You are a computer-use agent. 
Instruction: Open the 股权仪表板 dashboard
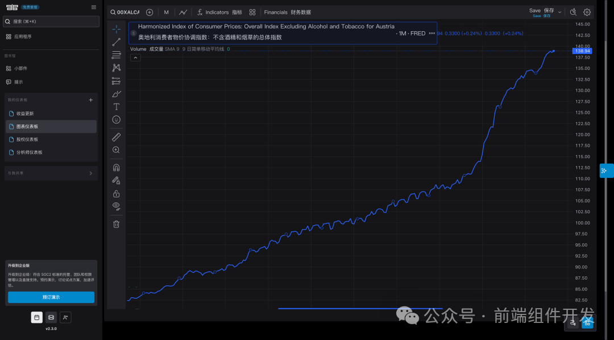click(51, 139)
